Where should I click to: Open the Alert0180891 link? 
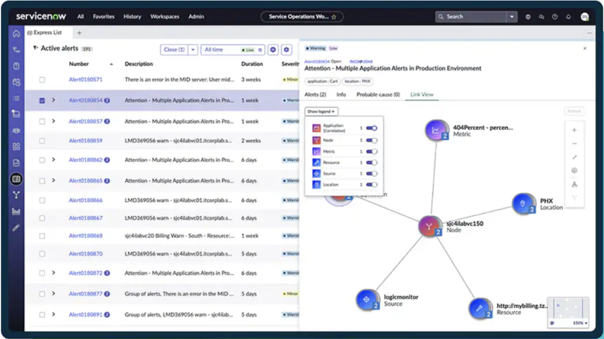[x=86, y=315]
